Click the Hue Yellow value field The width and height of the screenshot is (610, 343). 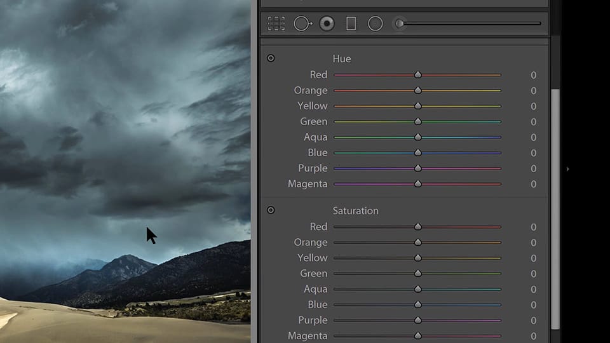(533, 106)
